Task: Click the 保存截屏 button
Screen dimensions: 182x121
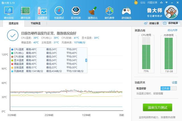Action: coord(171,23)
